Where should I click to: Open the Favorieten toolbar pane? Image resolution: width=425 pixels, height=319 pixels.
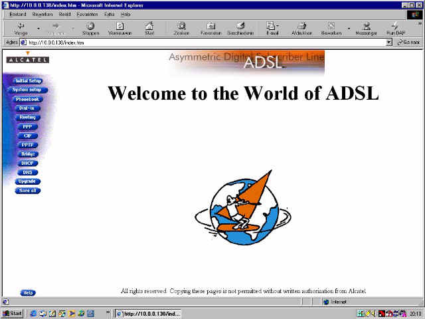(x=211, y=29)
